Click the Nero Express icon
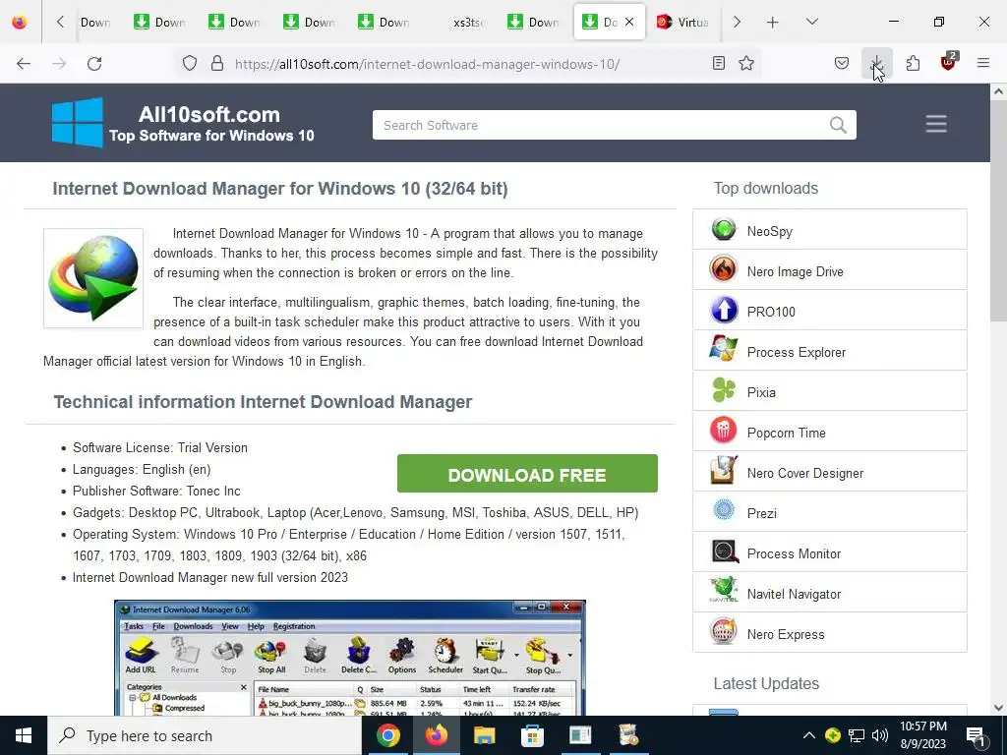 tap(724, 632)
